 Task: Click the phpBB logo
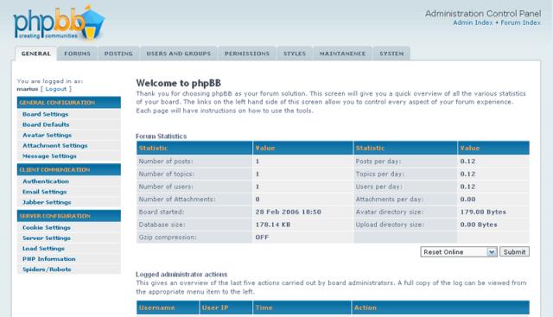click(59, 23)
